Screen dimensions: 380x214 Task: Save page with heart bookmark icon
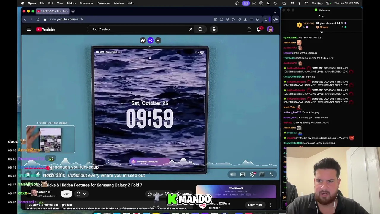[x=239, y=19]
